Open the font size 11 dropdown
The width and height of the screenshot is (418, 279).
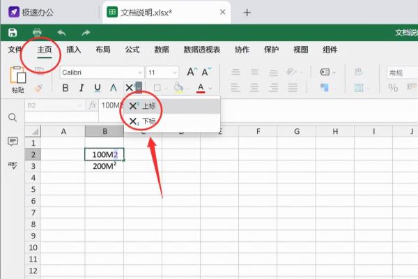(x=175, y=73)
